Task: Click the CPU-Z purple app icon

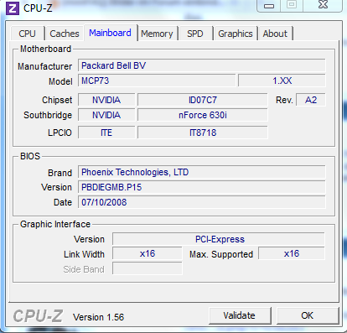Action: 13,8
